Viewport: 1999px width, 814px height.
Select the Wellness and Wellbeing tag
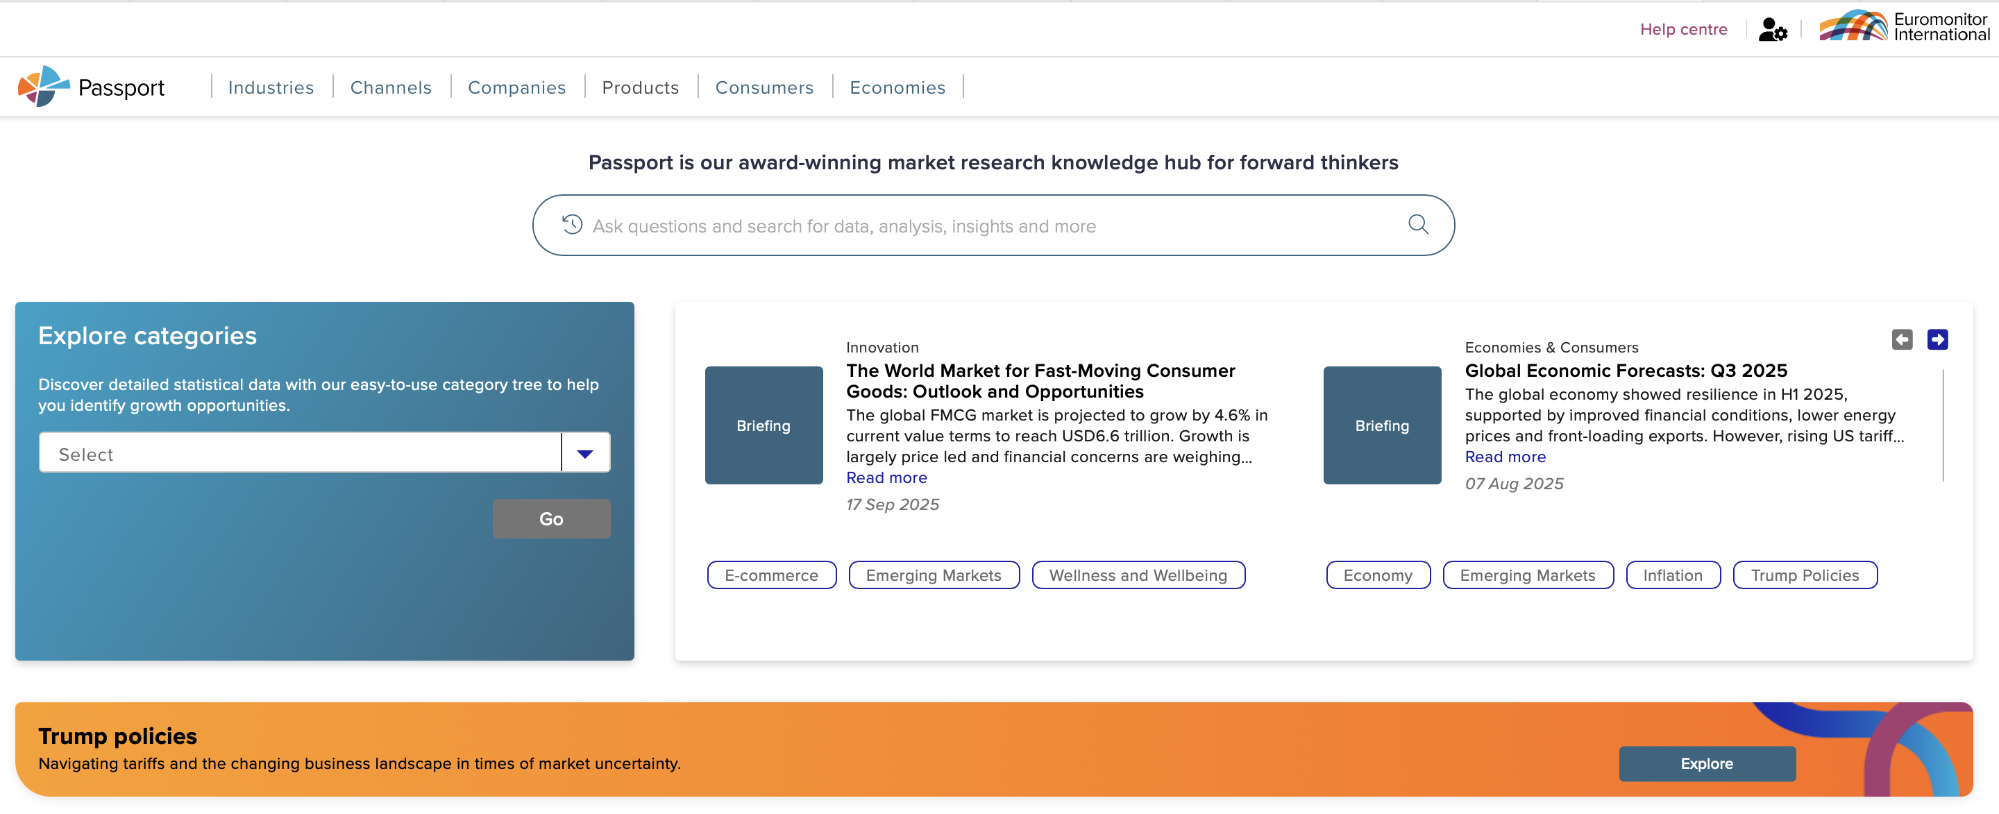click(1138, 575)
